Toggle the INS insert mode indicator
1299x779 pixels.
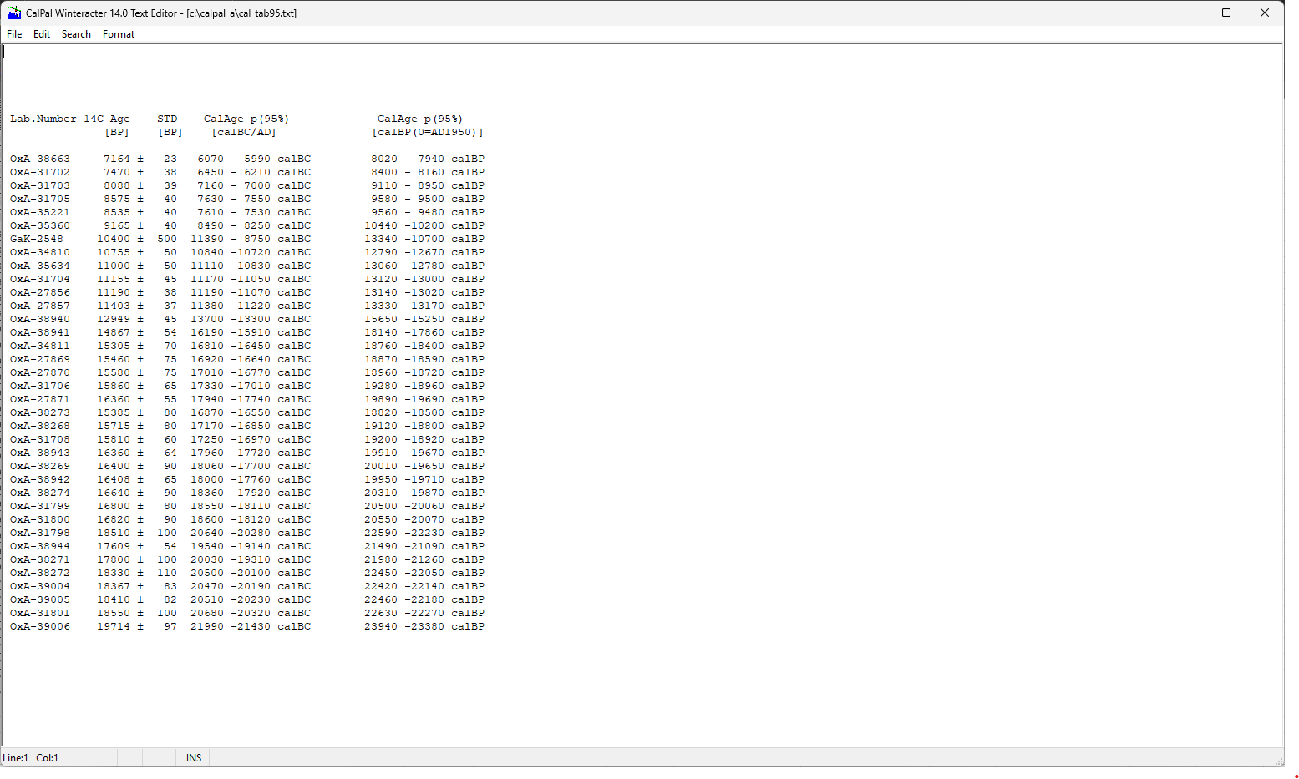194,758
